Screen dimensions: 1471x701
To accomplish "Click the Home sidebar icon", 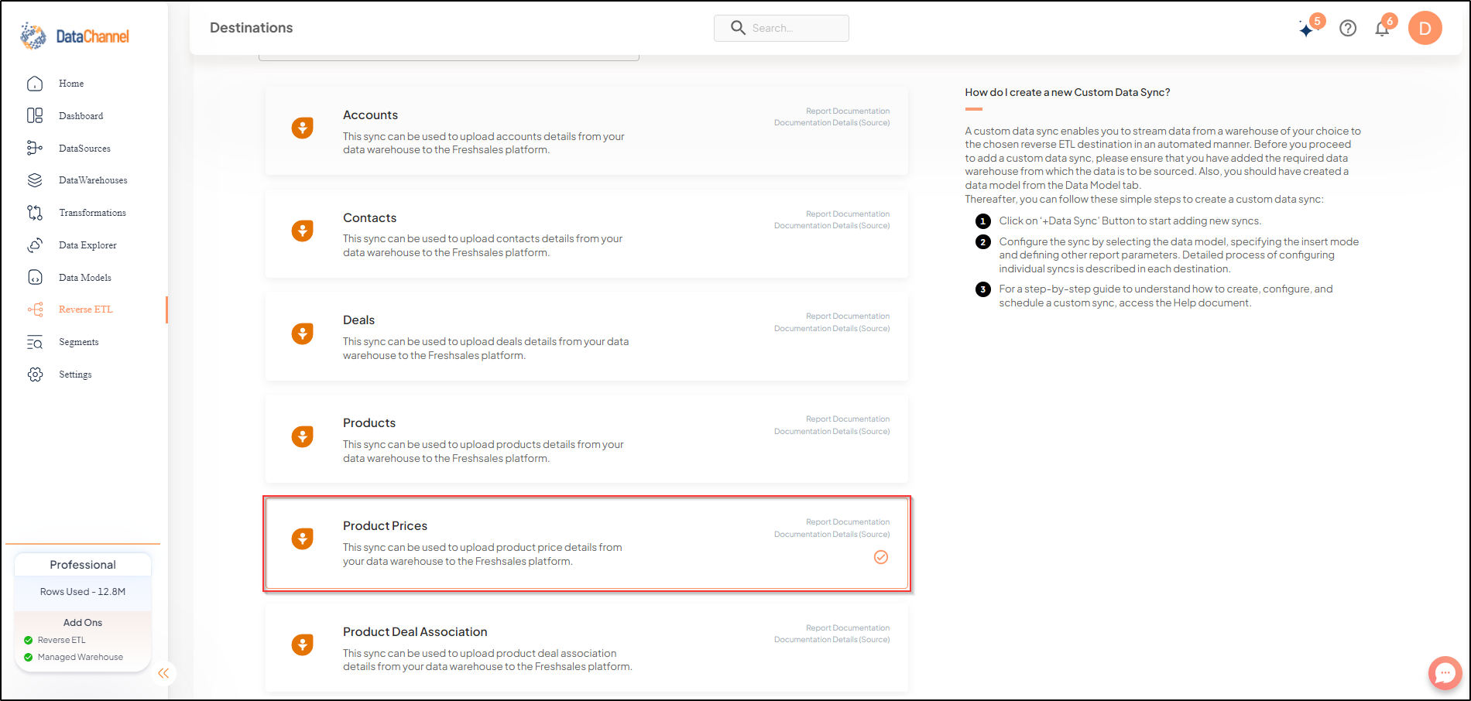I will (x=35, y=84).
